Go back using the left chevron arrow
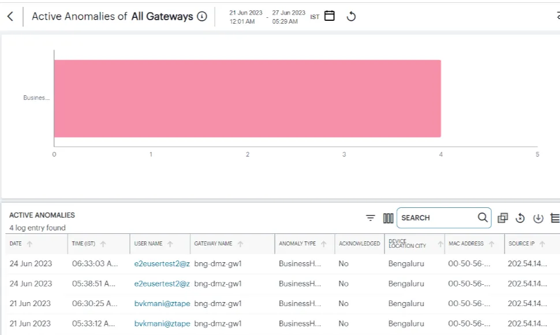 [10, 16]
